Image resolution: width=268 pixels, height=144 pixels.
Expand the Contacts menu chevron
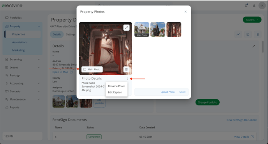[x=39, y=91]
